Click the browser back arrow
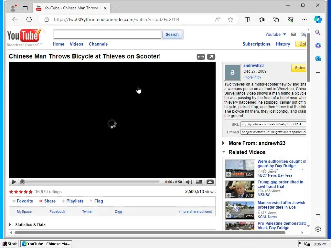This screenshot has height=248, width=331. (x=15, y=19)
